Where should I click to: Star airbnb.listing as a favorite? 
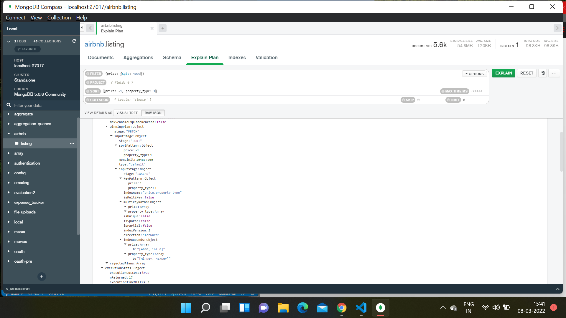point(27,49)
